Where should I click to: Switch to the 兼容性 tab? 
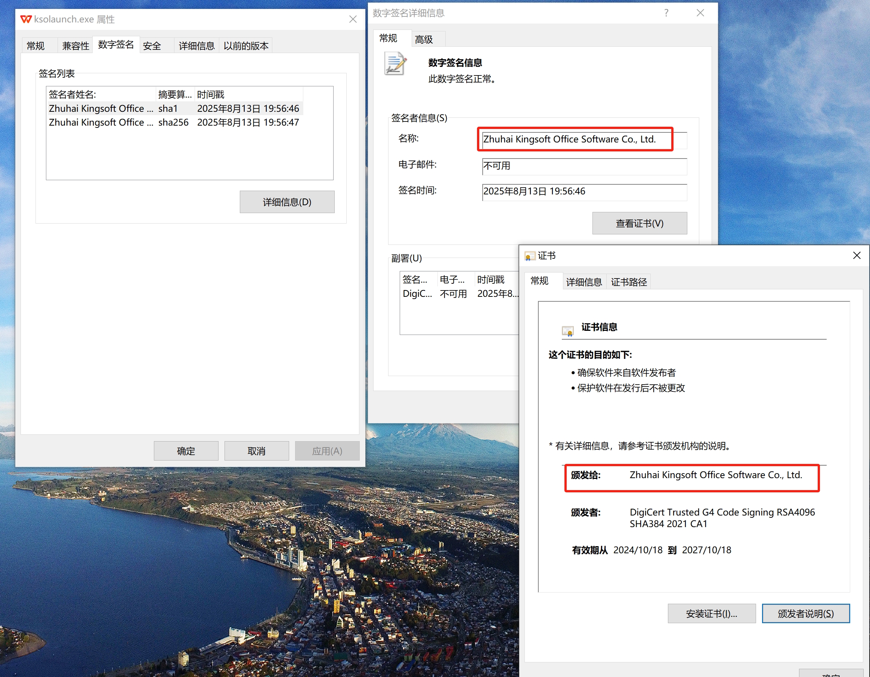tap(75, 46)
